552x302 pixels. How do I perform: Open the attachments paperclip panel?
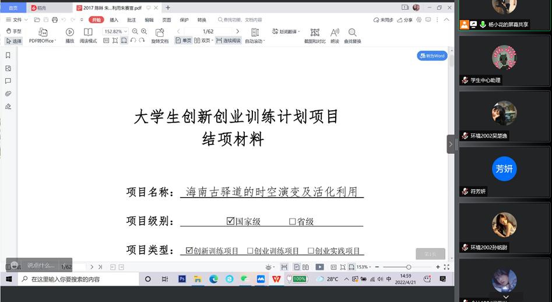(8, 94)
